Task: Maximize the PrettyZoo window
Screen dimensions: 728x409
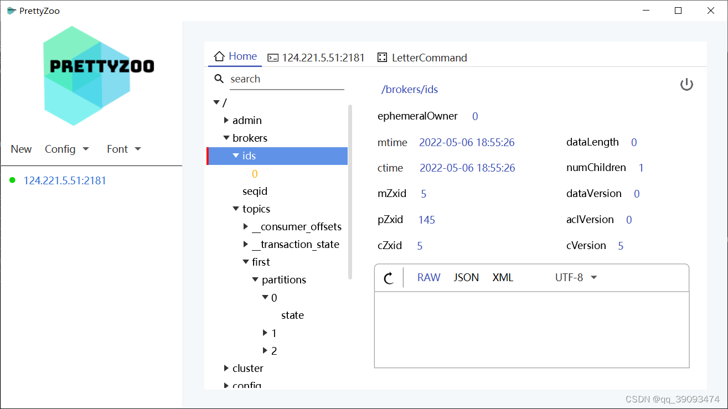Action: click(678, 11)
